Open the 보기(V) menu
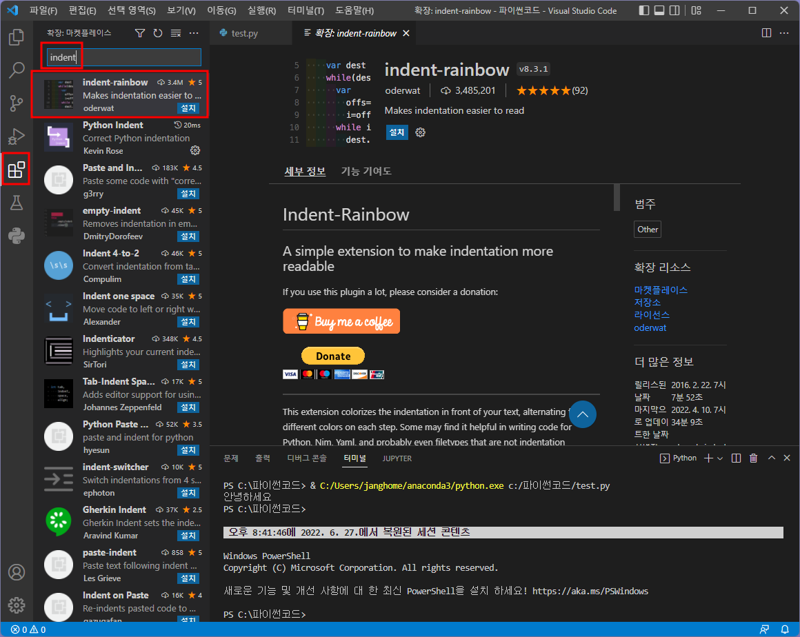 [181, 10]
